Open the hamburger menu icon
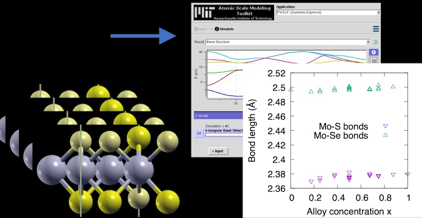Screen dimensions: 422x218 pos(375,29)
